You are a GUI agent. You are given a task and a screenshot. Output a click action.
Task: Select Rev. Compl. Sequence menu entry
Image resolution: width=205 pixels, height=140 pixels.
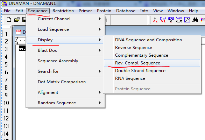click(152, 63)
